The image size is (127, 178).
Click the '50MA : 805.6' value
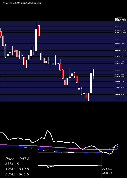(x=17, y=174)
